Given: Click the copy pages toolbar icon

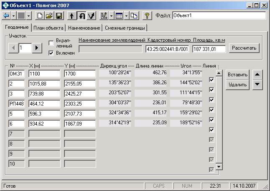Looking at the screenshot, I should pyautogui.click(x=134, y=16).
